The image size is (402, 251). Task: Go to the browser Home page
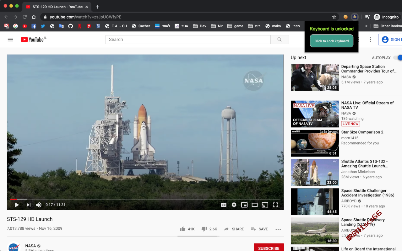point(34,17)
